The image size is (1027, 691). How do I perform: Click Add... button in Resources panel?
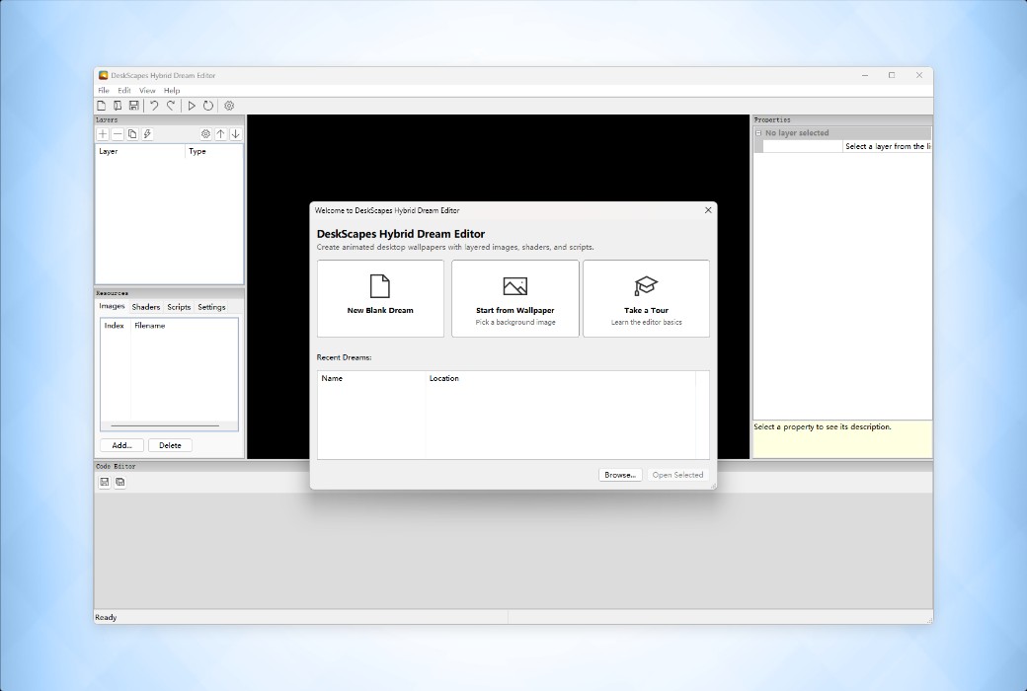pos(121,445)
